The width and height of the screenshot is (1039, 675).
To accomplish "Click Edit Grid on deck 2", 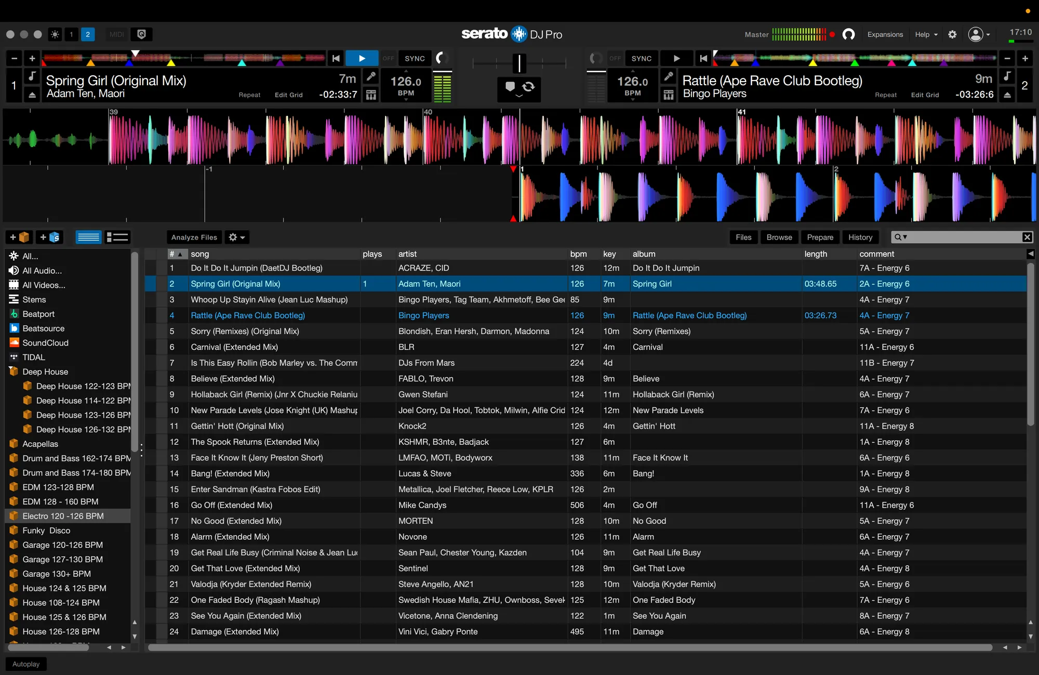I will tap(925, 95).
